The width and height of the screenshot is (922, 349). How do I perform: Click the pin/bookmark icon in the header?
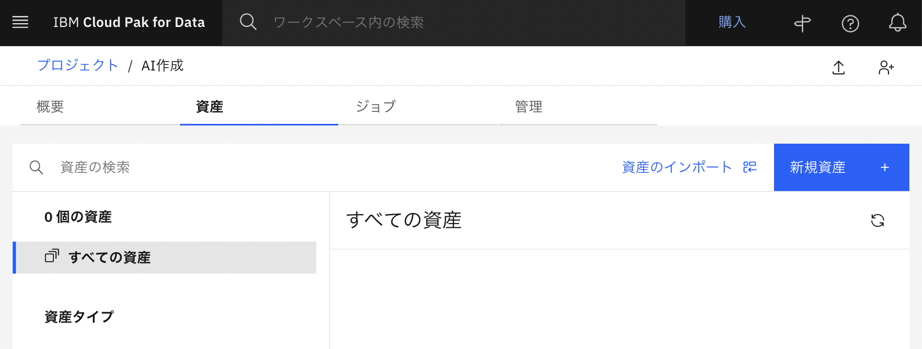click(x=802, y=23)
